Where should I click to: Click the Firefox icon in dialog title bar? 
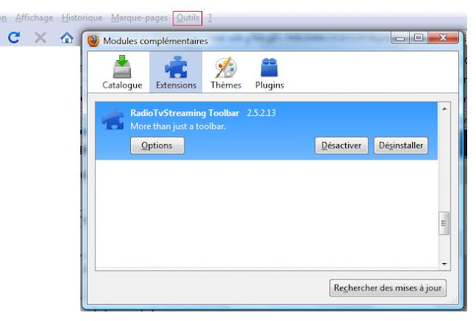(x=93, y=41)
